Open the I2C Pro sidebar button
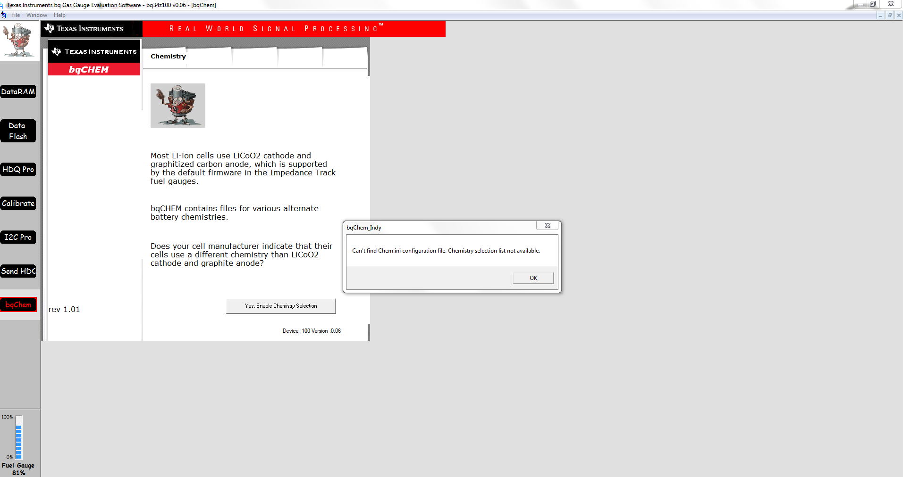The image size is (903, 477). coord(18,237)
